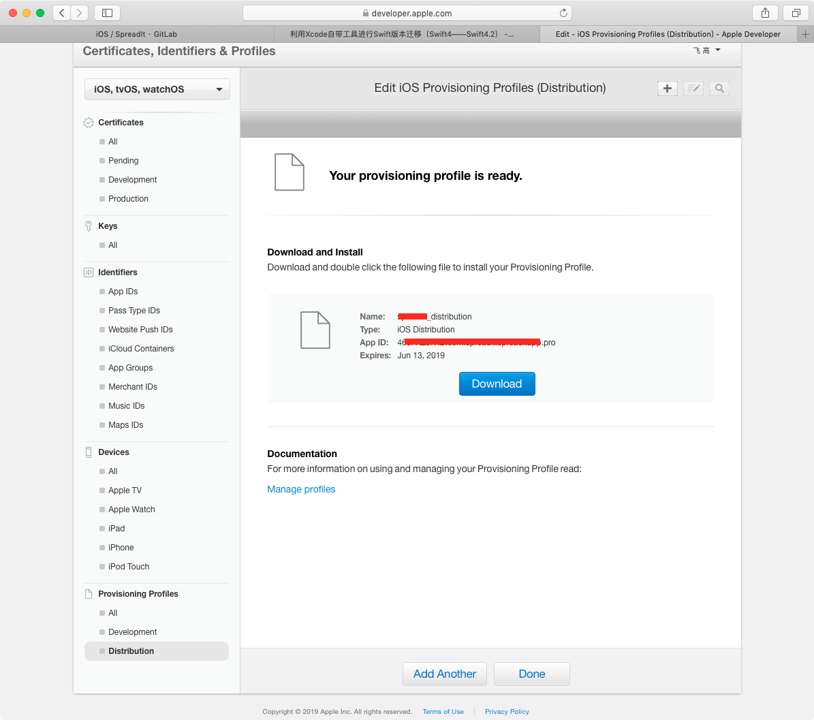Click Safari's share icon

click(765, 13)
